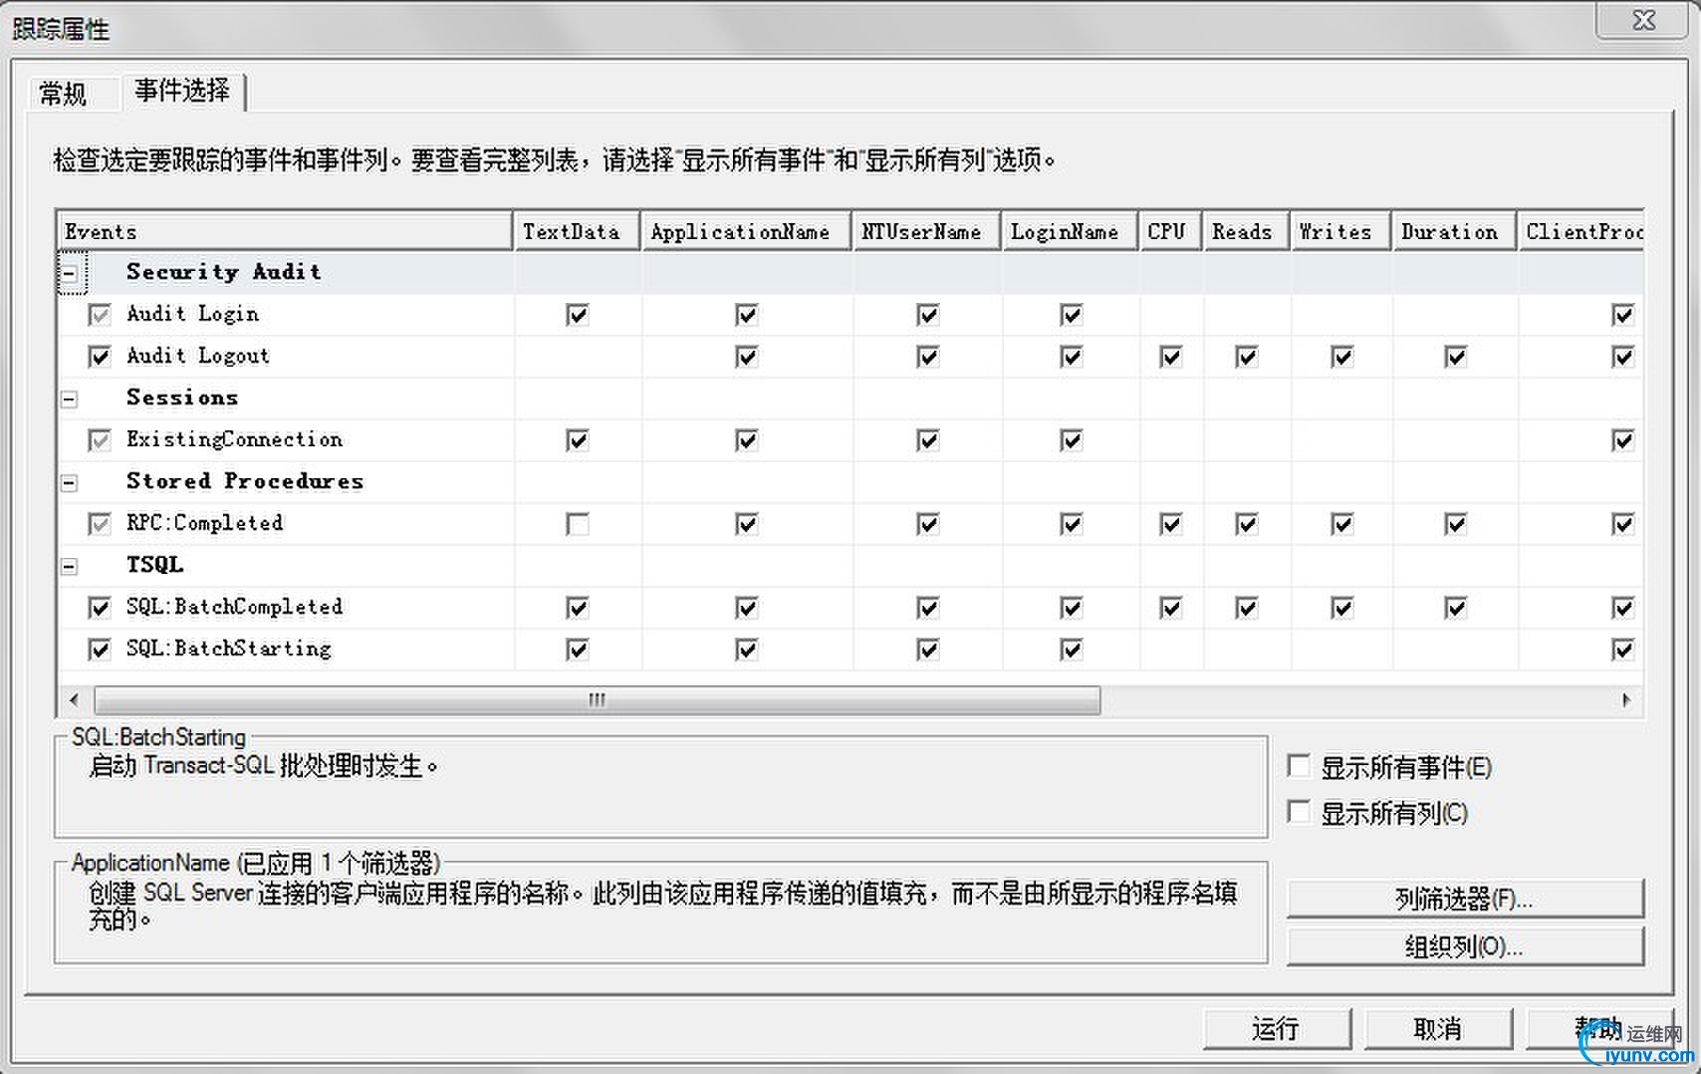
Task: Collapse the TSQL group
Action: point(70,567)
